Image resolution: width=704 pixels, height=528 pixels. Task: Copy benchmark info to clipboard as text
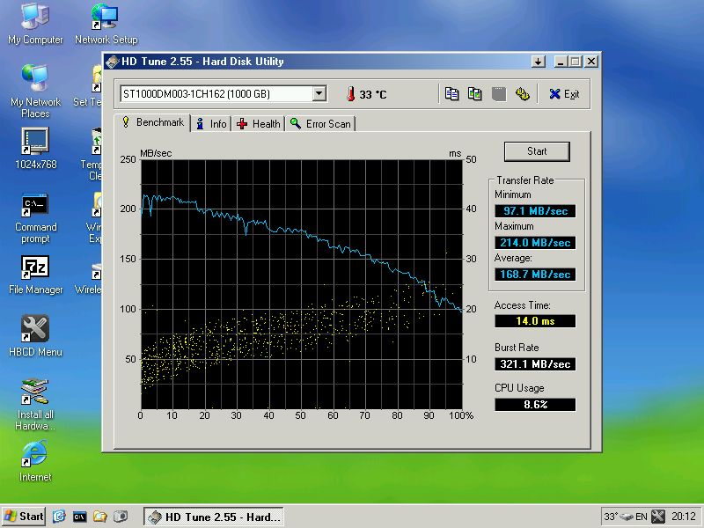[x=451, y=94]
